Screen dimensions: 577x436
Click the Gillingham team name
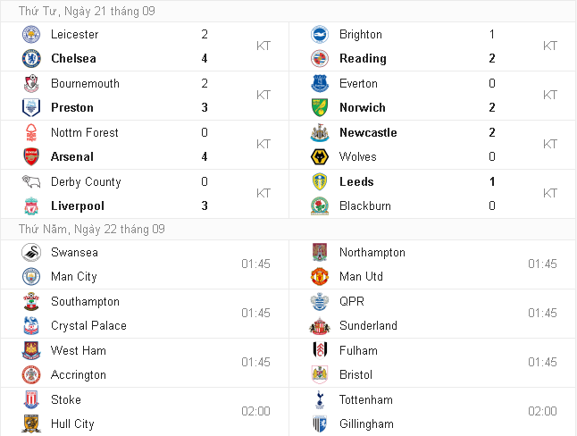366,424
